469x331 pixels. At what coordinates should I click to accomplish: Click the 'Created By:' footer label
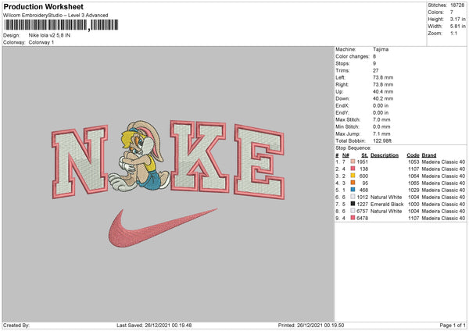(x=16, y=325)
